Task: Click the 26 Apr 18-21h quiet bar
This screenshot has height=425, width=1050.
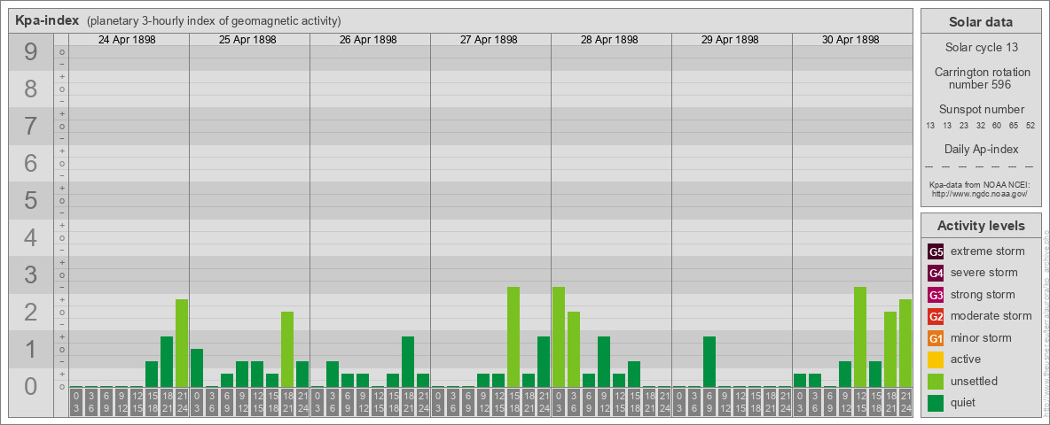Action: (x=408, y=362)
